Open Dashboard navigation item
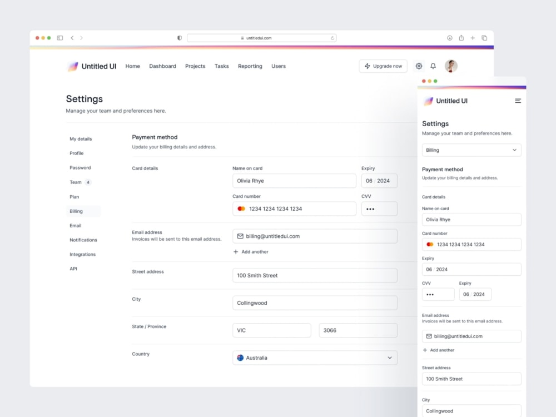This screenshot has width=556, height=417. pos(162,66)
